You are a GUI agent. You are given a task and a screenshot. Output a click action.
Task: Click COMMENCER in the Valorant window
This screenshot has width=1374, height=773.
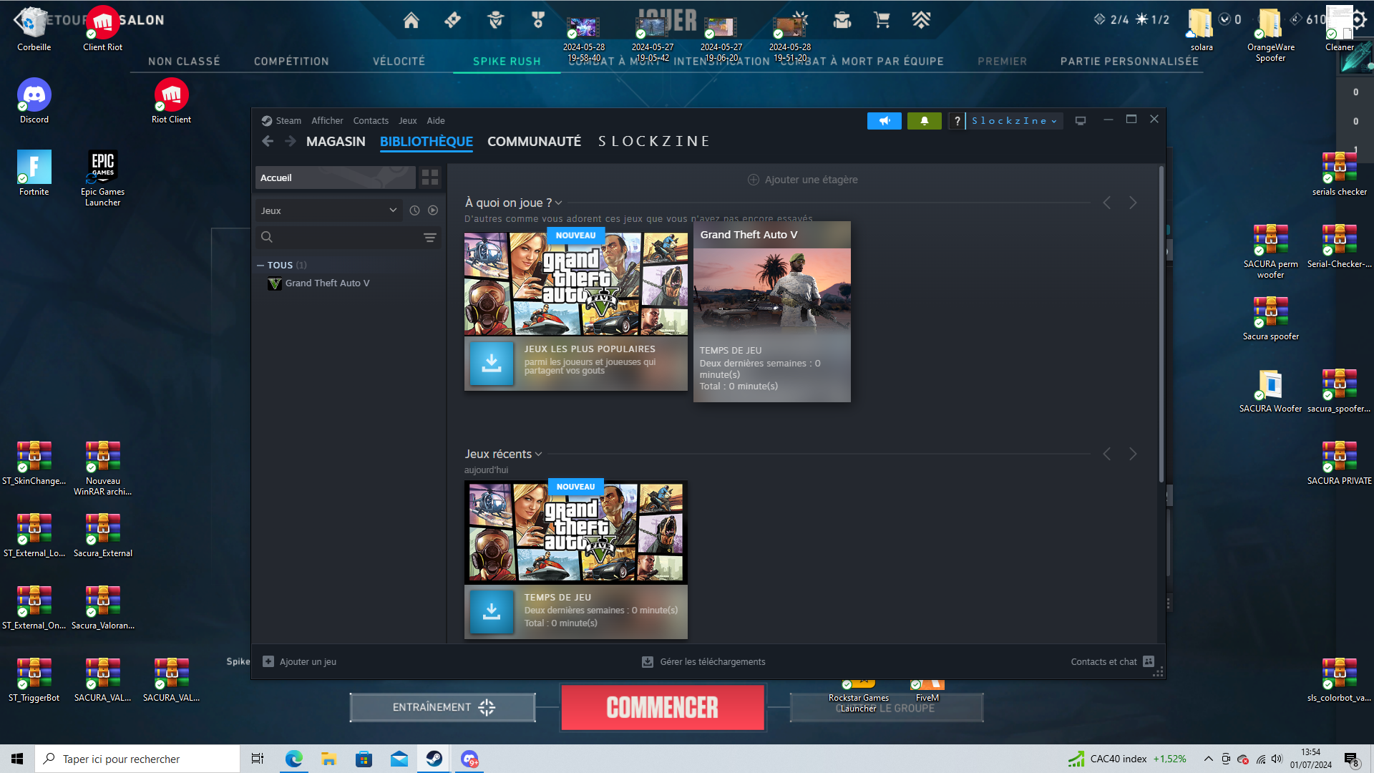coord(663,708)
